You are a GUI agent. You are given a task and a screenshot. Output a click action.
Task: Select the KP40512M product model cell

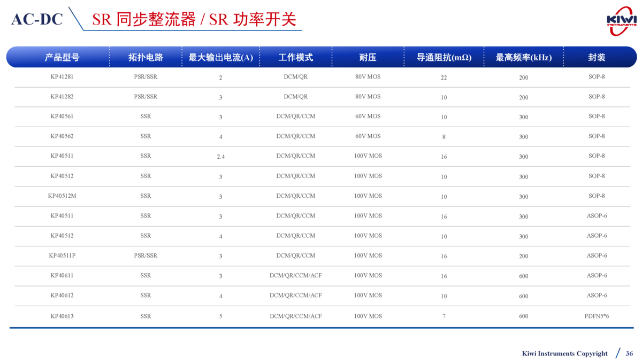point(62,196)
